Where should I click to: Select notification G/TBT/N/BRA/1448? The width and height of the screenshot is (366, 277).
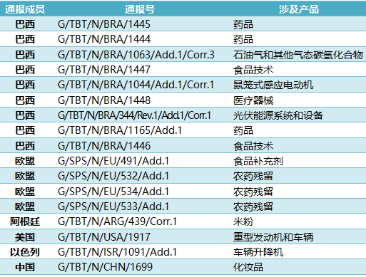coord(104,100)
